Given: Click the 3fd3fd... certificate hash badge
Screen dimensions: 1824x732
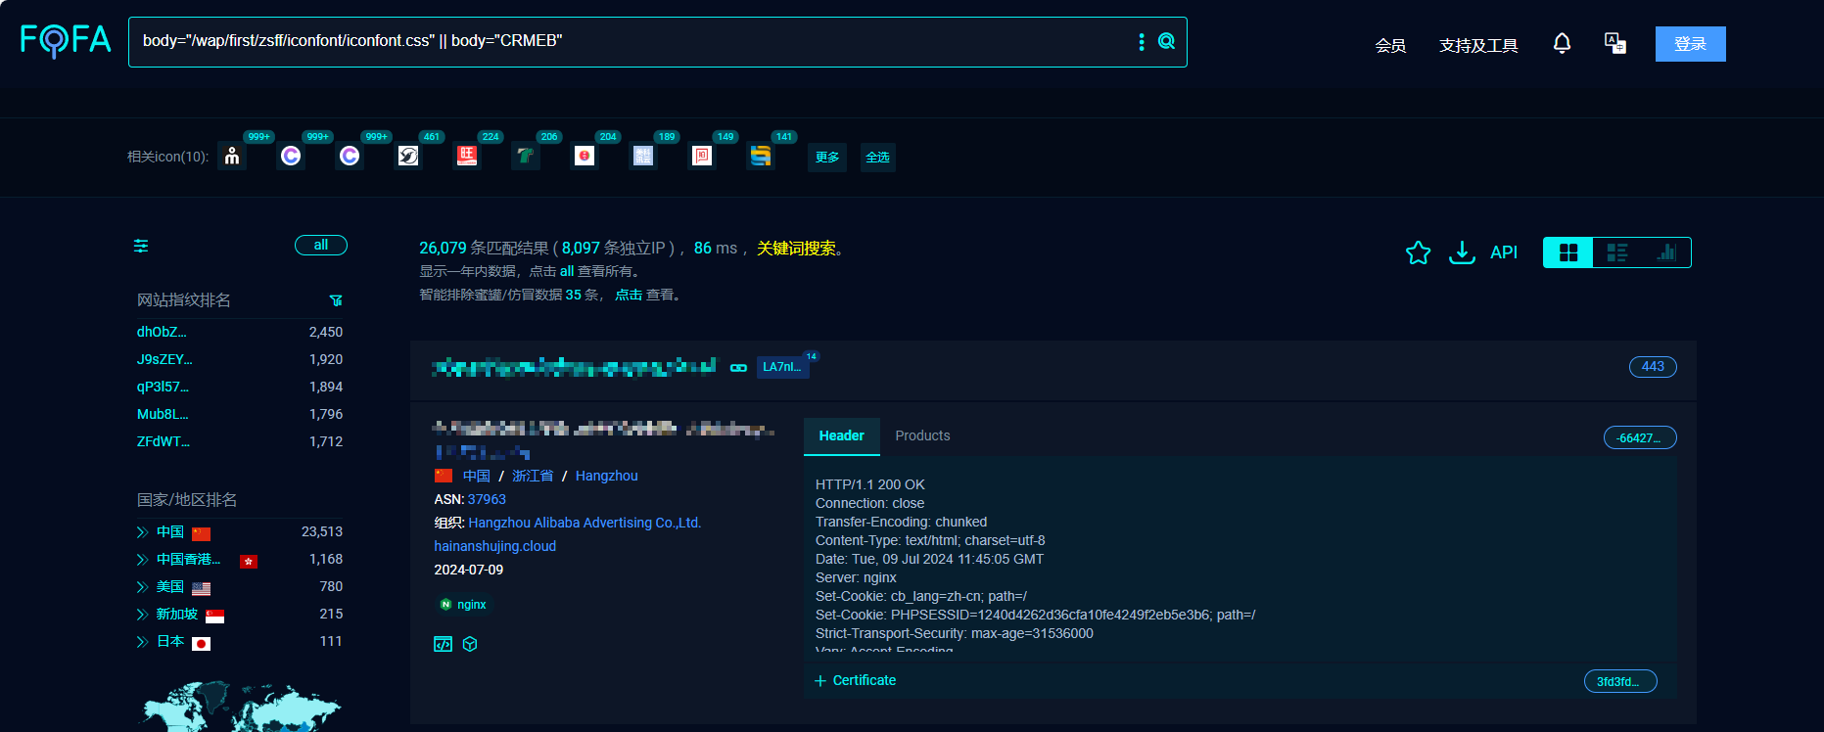Looking at the screenshot, I should click(1620, 681).
